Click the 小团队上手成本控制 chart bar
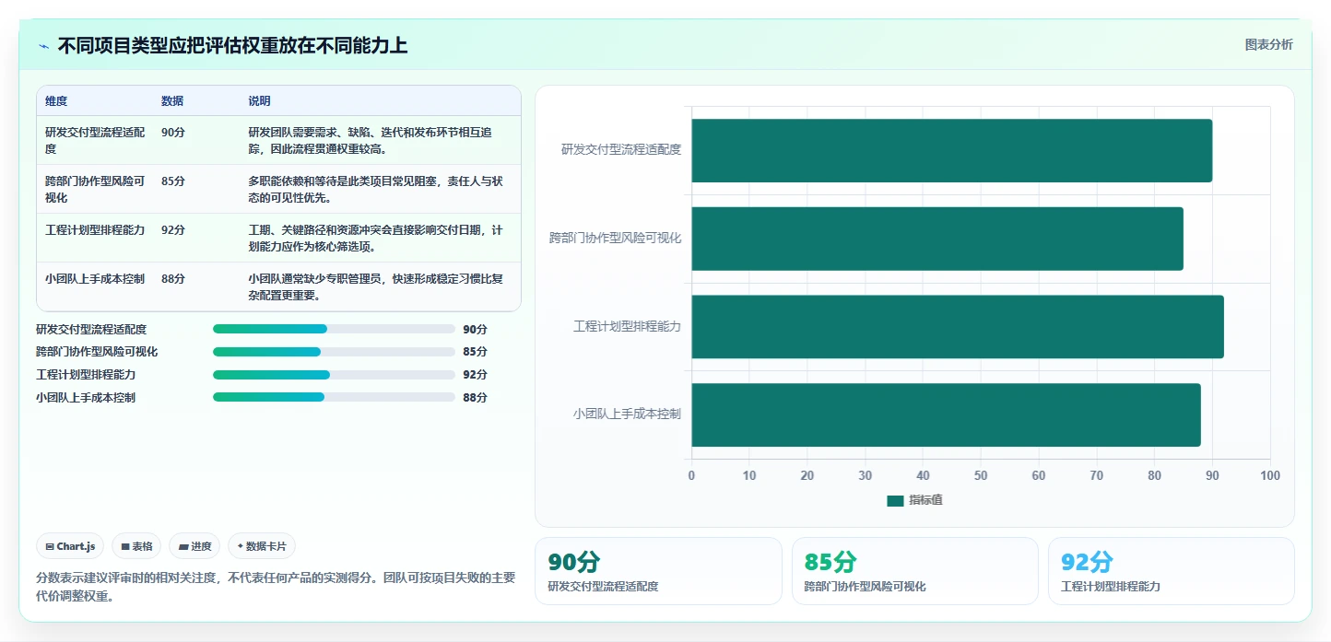1331x642 pixels. point(946,414)
